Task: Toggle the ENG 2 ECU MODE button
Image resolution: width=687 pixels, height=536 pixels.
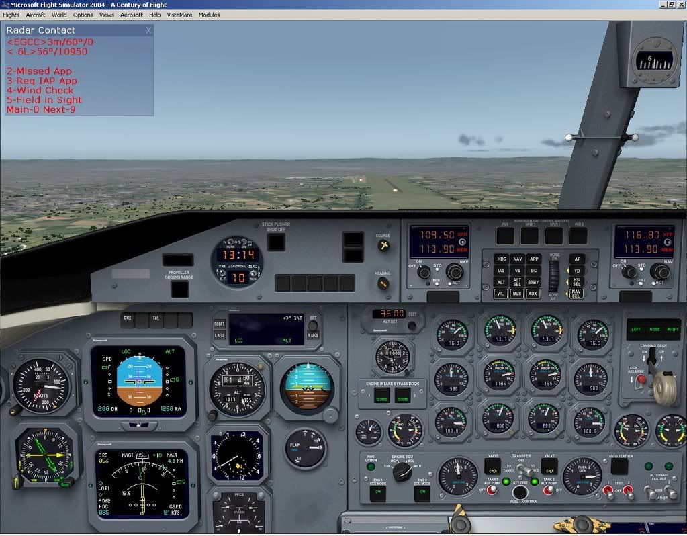Action: click(x=422, y=492)
